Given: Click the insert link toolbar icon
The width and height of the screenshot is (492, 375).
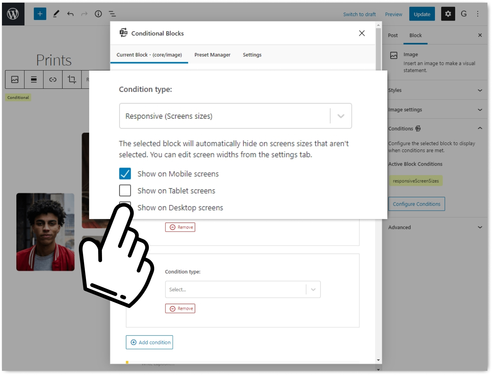Looking at the screenshot, I should click(x=53, y=79).
